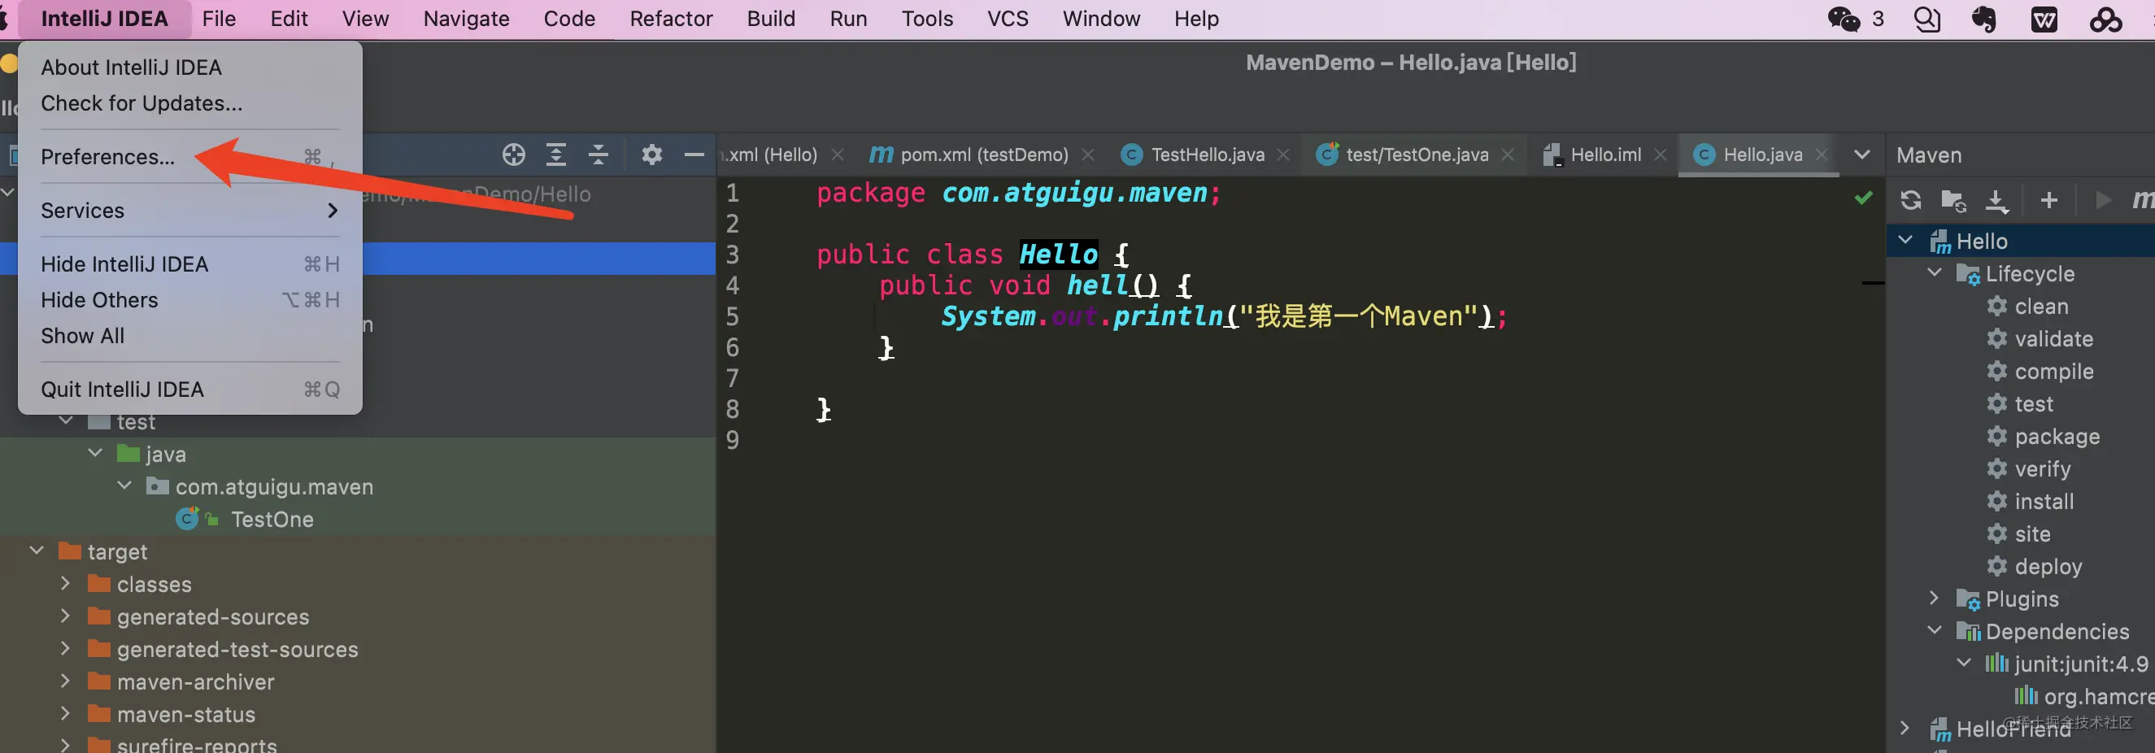
Task: Click the WPS icon in menu bar
Action: [2044, 19]
